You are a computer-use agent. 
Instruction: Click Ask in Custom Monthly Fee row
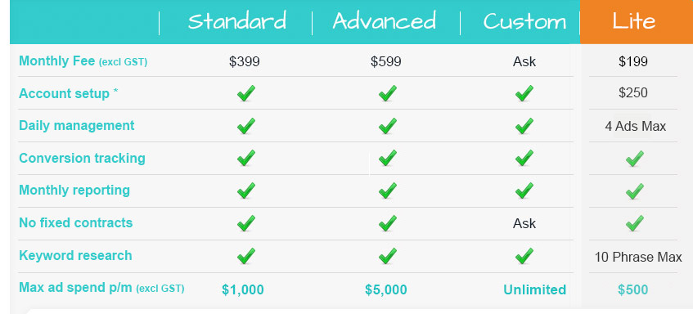click(524, 61)
